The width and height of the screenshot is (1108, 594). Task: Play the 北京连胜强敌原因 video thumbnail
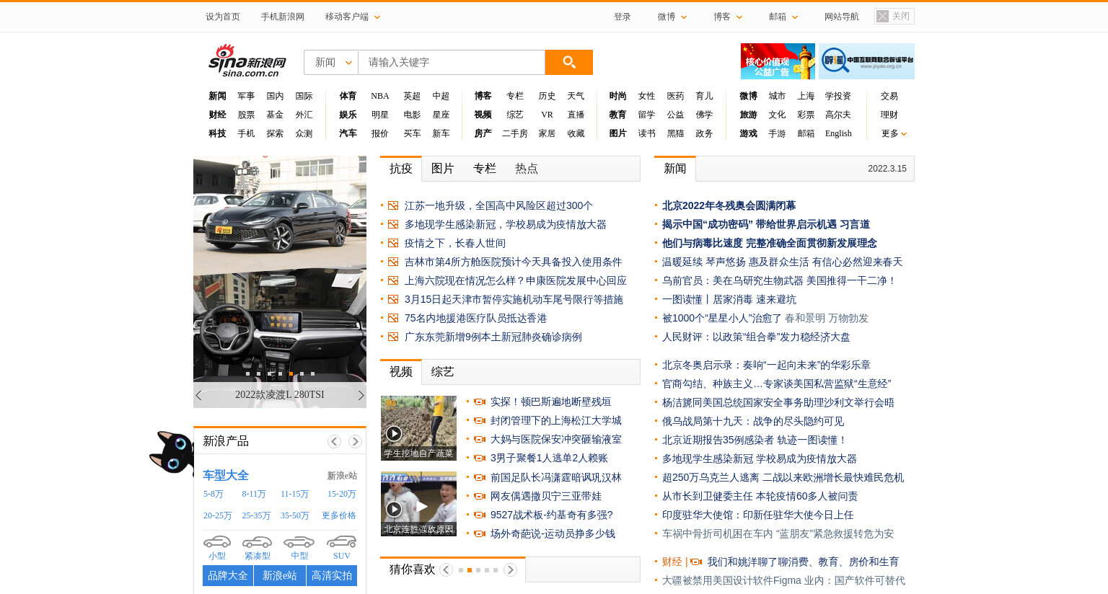[x=418, y=503]
